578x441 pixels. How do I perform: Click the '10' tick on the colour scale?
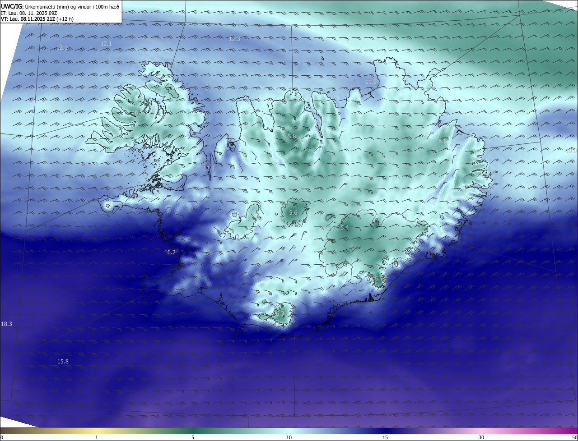tap(289, 437)
